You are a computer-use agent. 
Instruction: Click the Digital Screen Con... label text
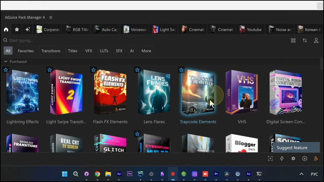point(286,122)
